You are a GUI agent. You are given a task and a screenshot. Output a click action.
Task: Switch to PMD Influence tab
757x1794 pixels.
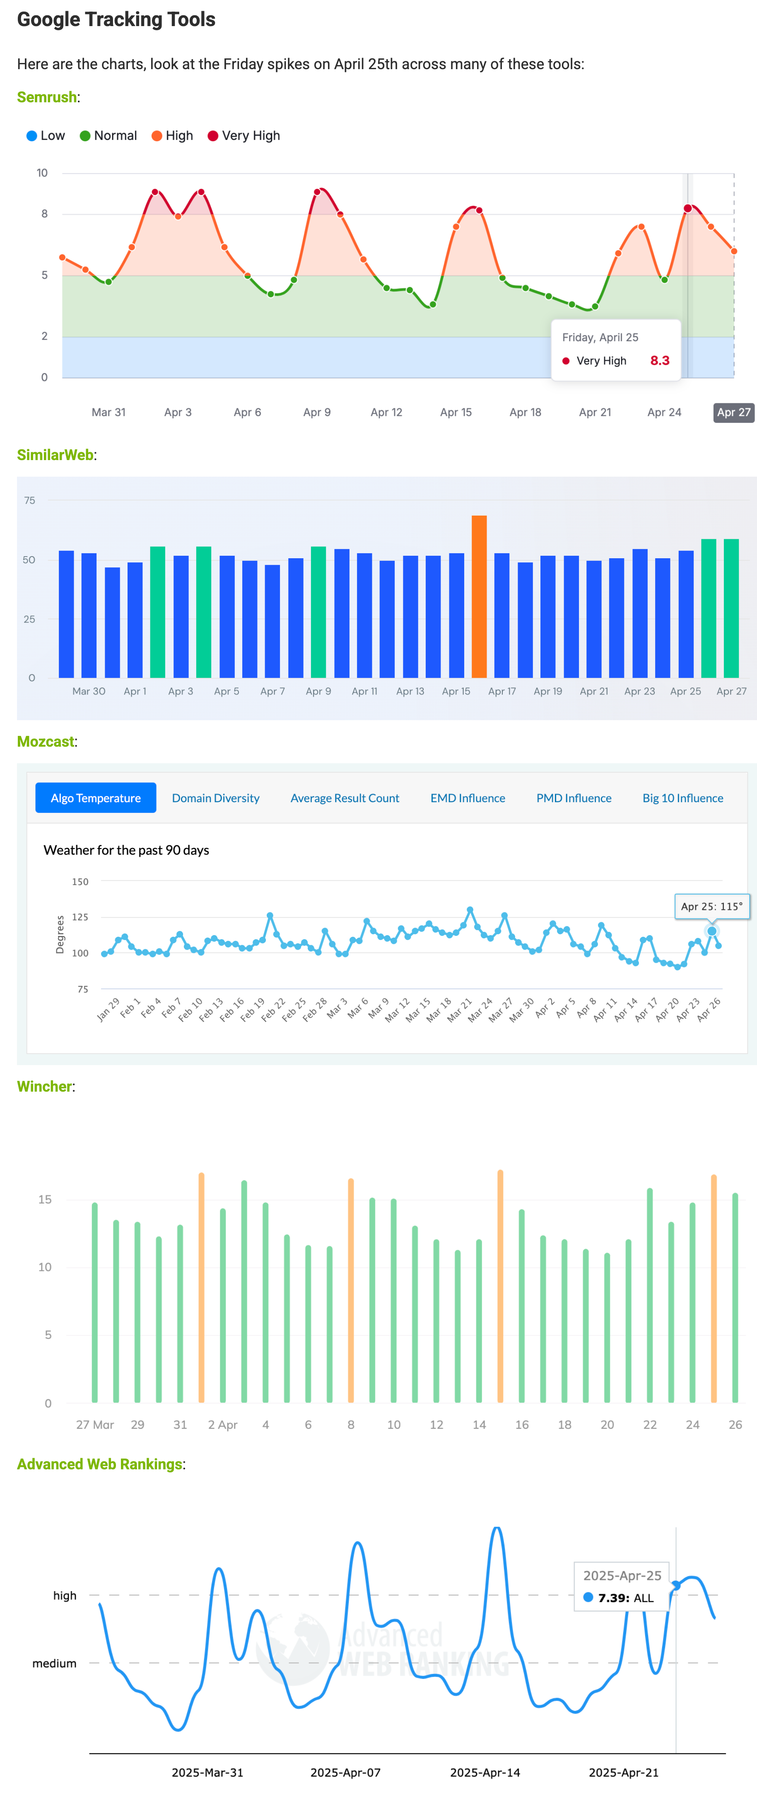[x=574, y=798]
